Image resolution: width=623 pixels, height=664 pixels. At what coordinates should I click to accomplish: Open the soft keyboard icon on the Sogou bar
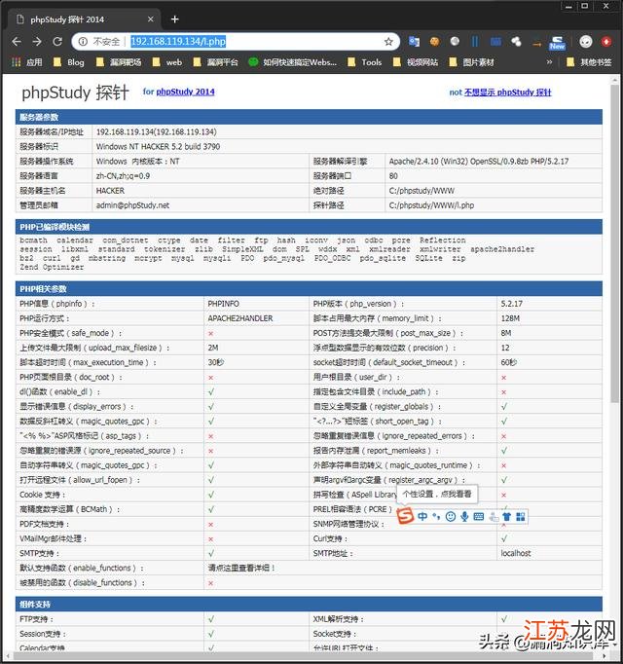[x=479, y=516]
